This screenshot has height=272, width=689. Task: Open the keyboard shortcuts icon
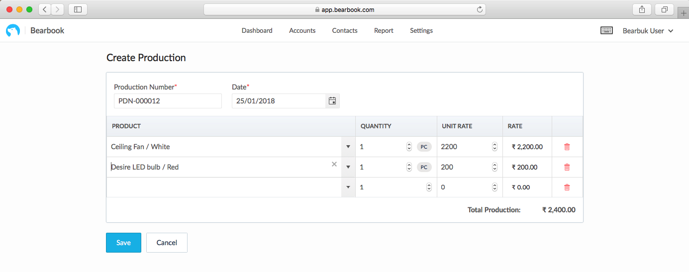click(x=606, y=30)
